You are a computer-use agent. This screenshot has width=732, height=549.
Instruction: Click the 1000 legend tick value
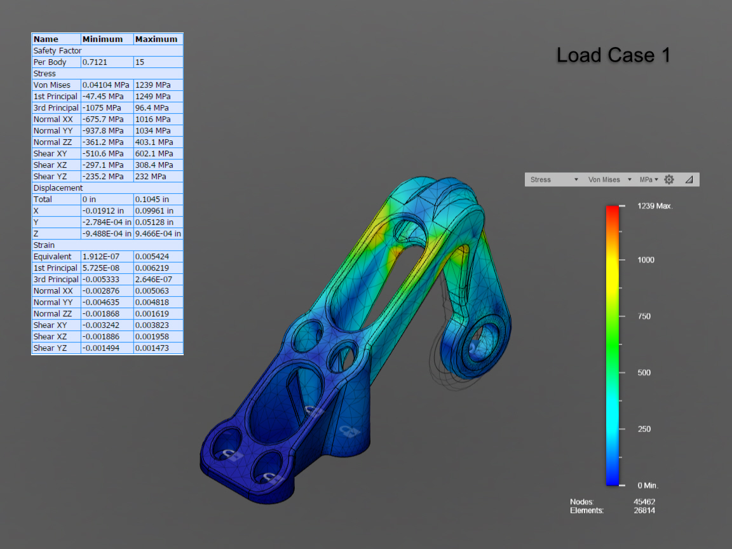646,260
